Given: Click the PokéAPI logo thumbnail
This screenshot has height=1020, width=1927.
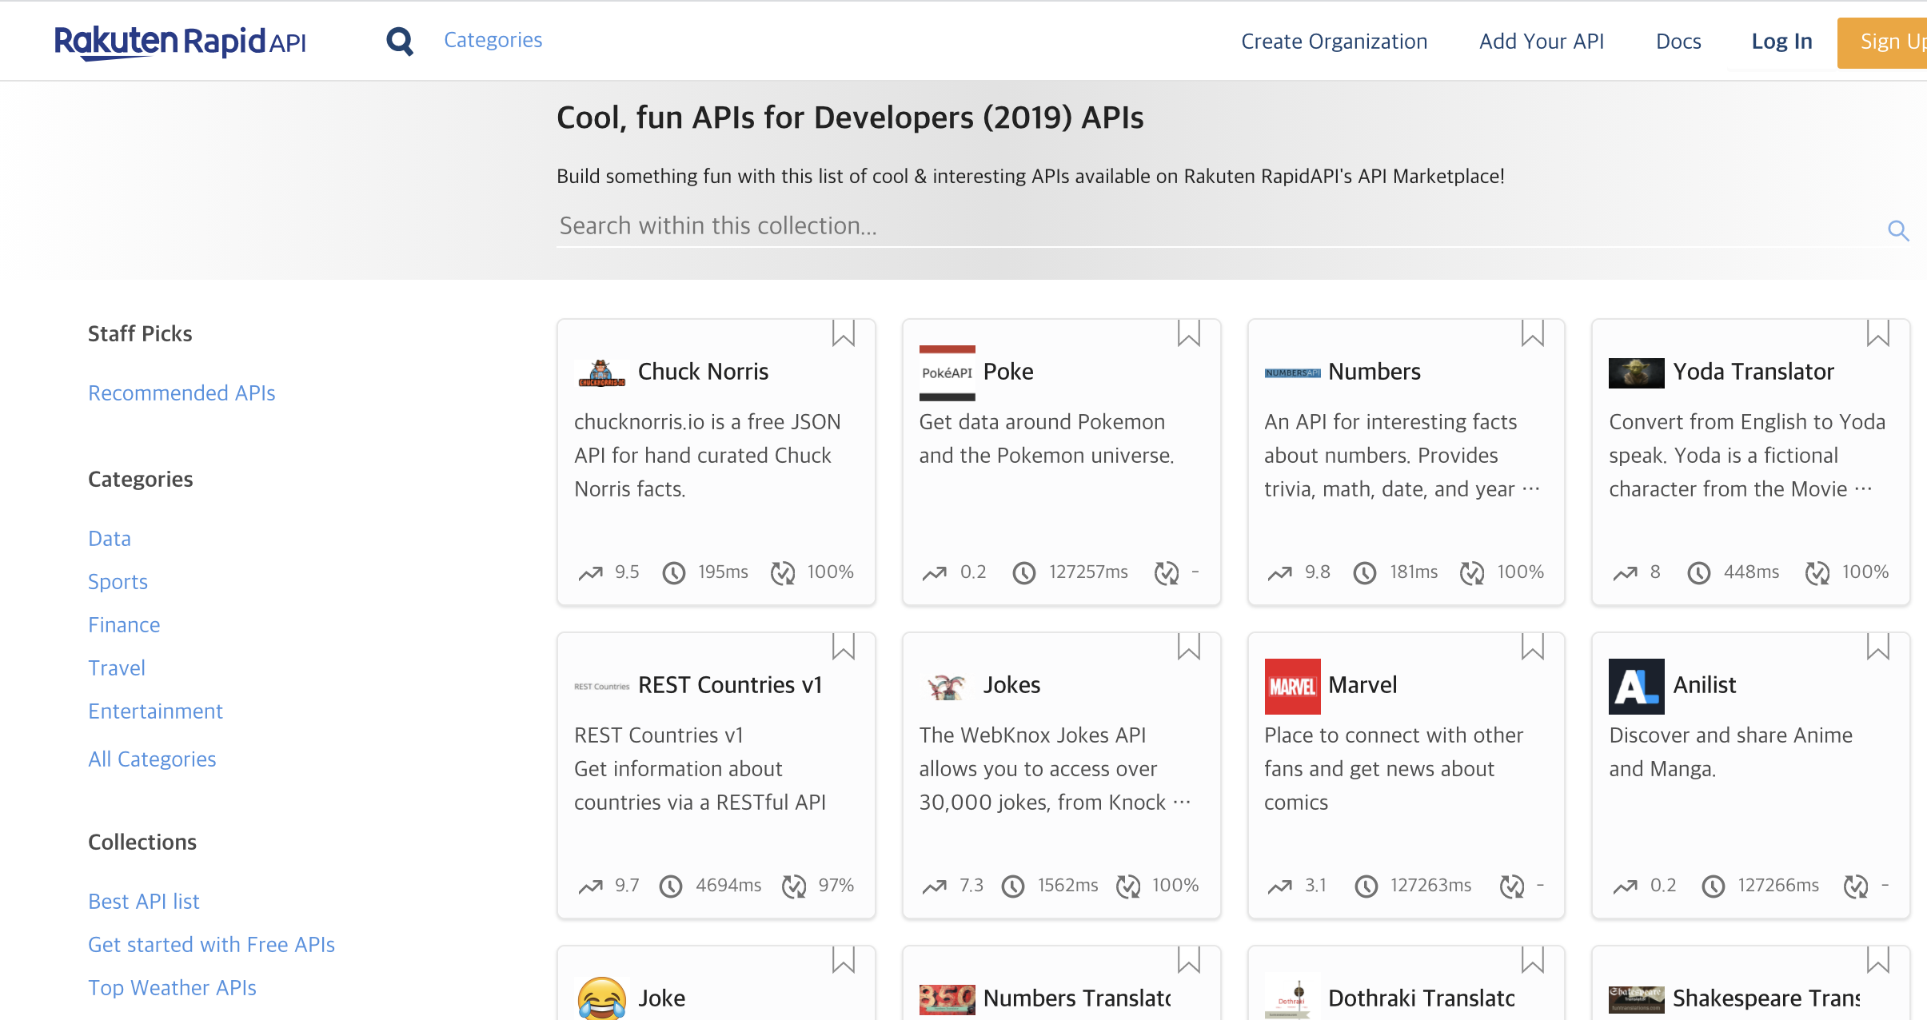Looking at the screenshot, I should 947,373.
